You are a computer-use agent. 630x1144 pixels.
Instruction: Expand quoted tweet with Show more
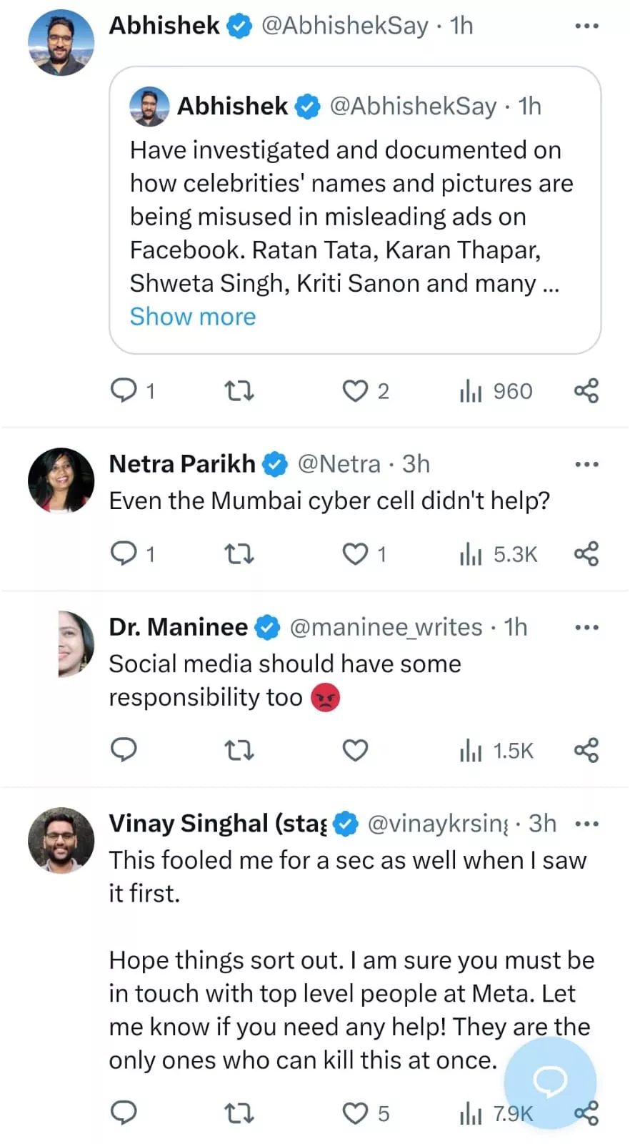pyautogui.click(x=193, y=317)
